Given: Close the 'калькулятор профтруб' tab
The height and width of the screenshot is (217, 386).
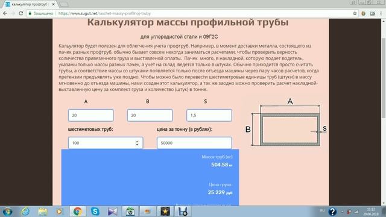Looking at the screenshot, I should [54, 4].
